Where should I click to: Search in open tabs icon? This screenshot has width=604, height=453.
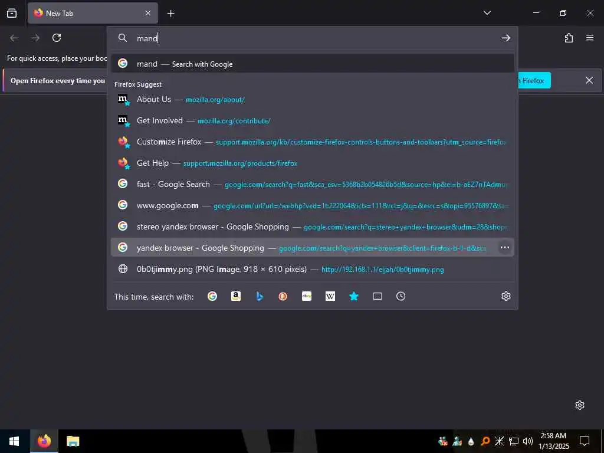377,296
